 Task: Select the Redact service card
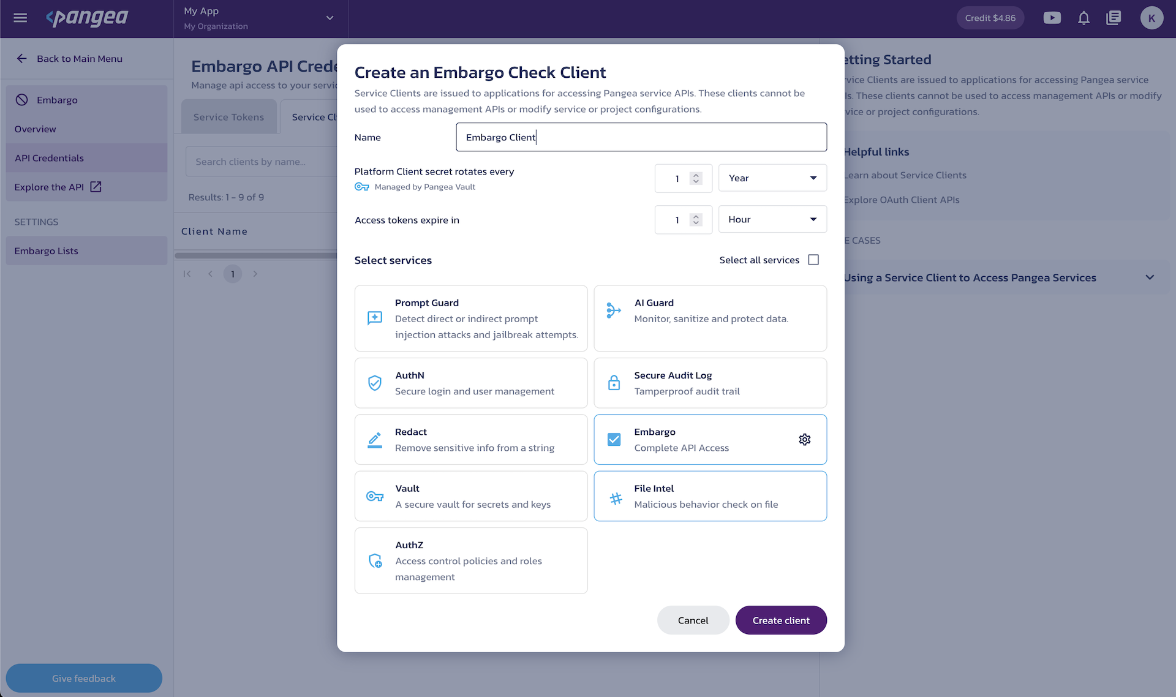(471, 440)
